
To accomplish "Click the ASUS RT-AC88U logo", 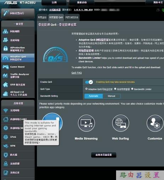I will coord(20,2).
